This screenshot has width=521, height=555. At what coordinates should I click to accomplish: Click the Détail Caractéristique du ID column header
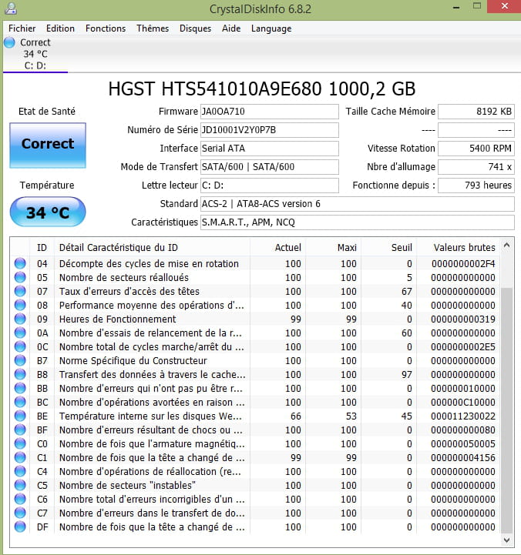[x=153, y=247]
